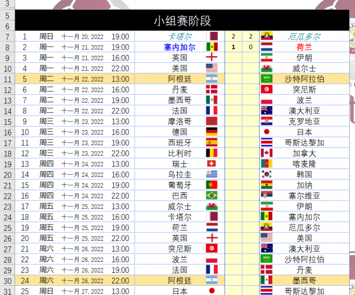
Task: Select the Canada flag icon
Action: 267,153
